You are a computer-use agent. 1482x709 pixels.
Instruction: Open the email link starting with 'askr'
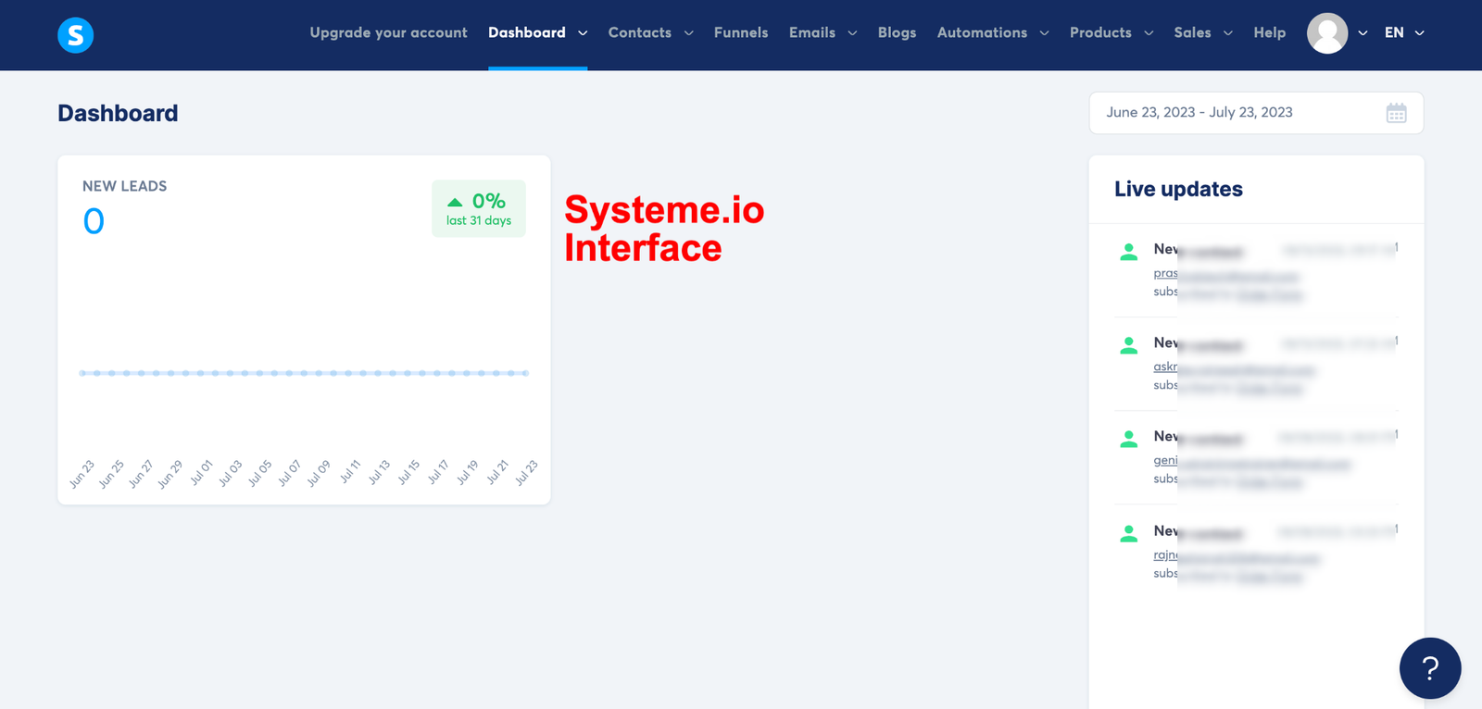click(x=1234, y=367)
